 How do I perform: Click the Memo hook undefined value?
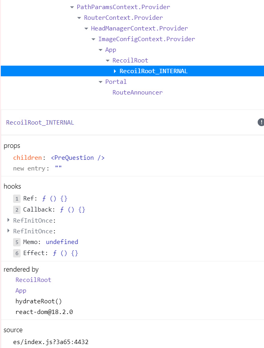(x=62, y=242)
